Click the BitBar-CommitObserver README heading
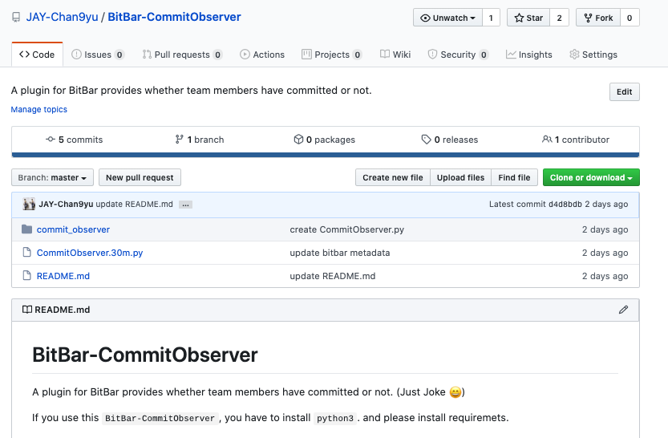Viewport: 668px width, 438px height. coord(145,355)
